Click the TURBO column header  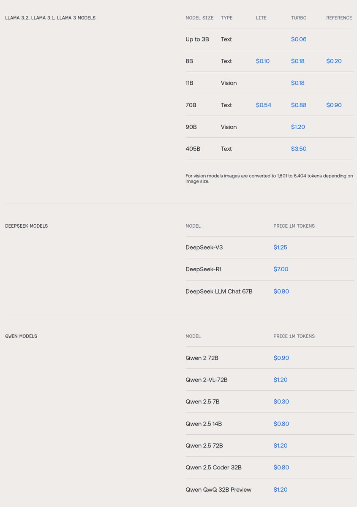[x=299, y=18]
